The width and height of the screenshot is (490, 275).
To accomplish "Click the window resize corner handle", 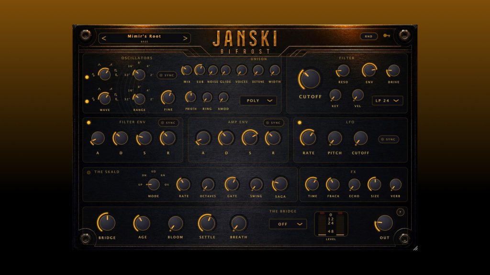I will (415, 248).
